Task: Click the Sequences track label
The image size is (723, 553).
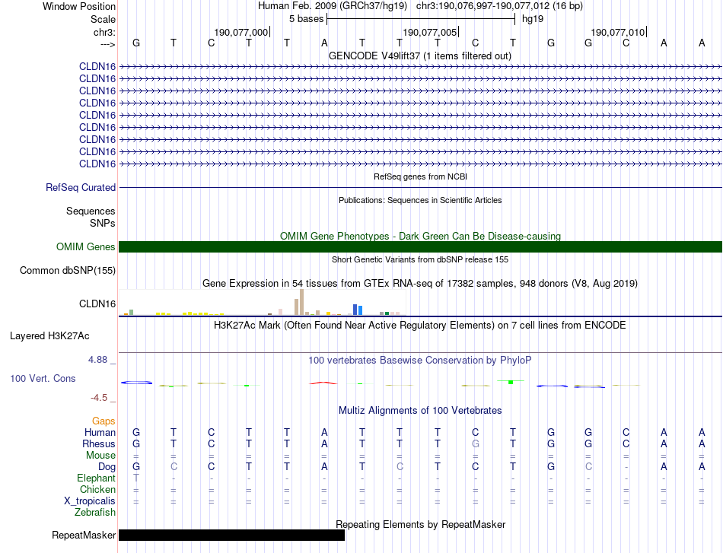Action: 91,211
